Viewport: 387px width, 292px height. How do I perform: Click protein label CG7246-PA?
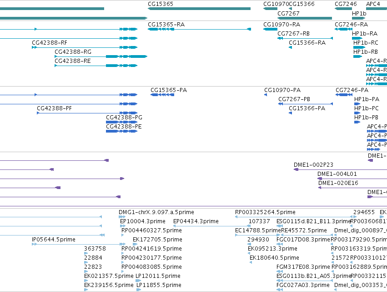tap(352, 90)
